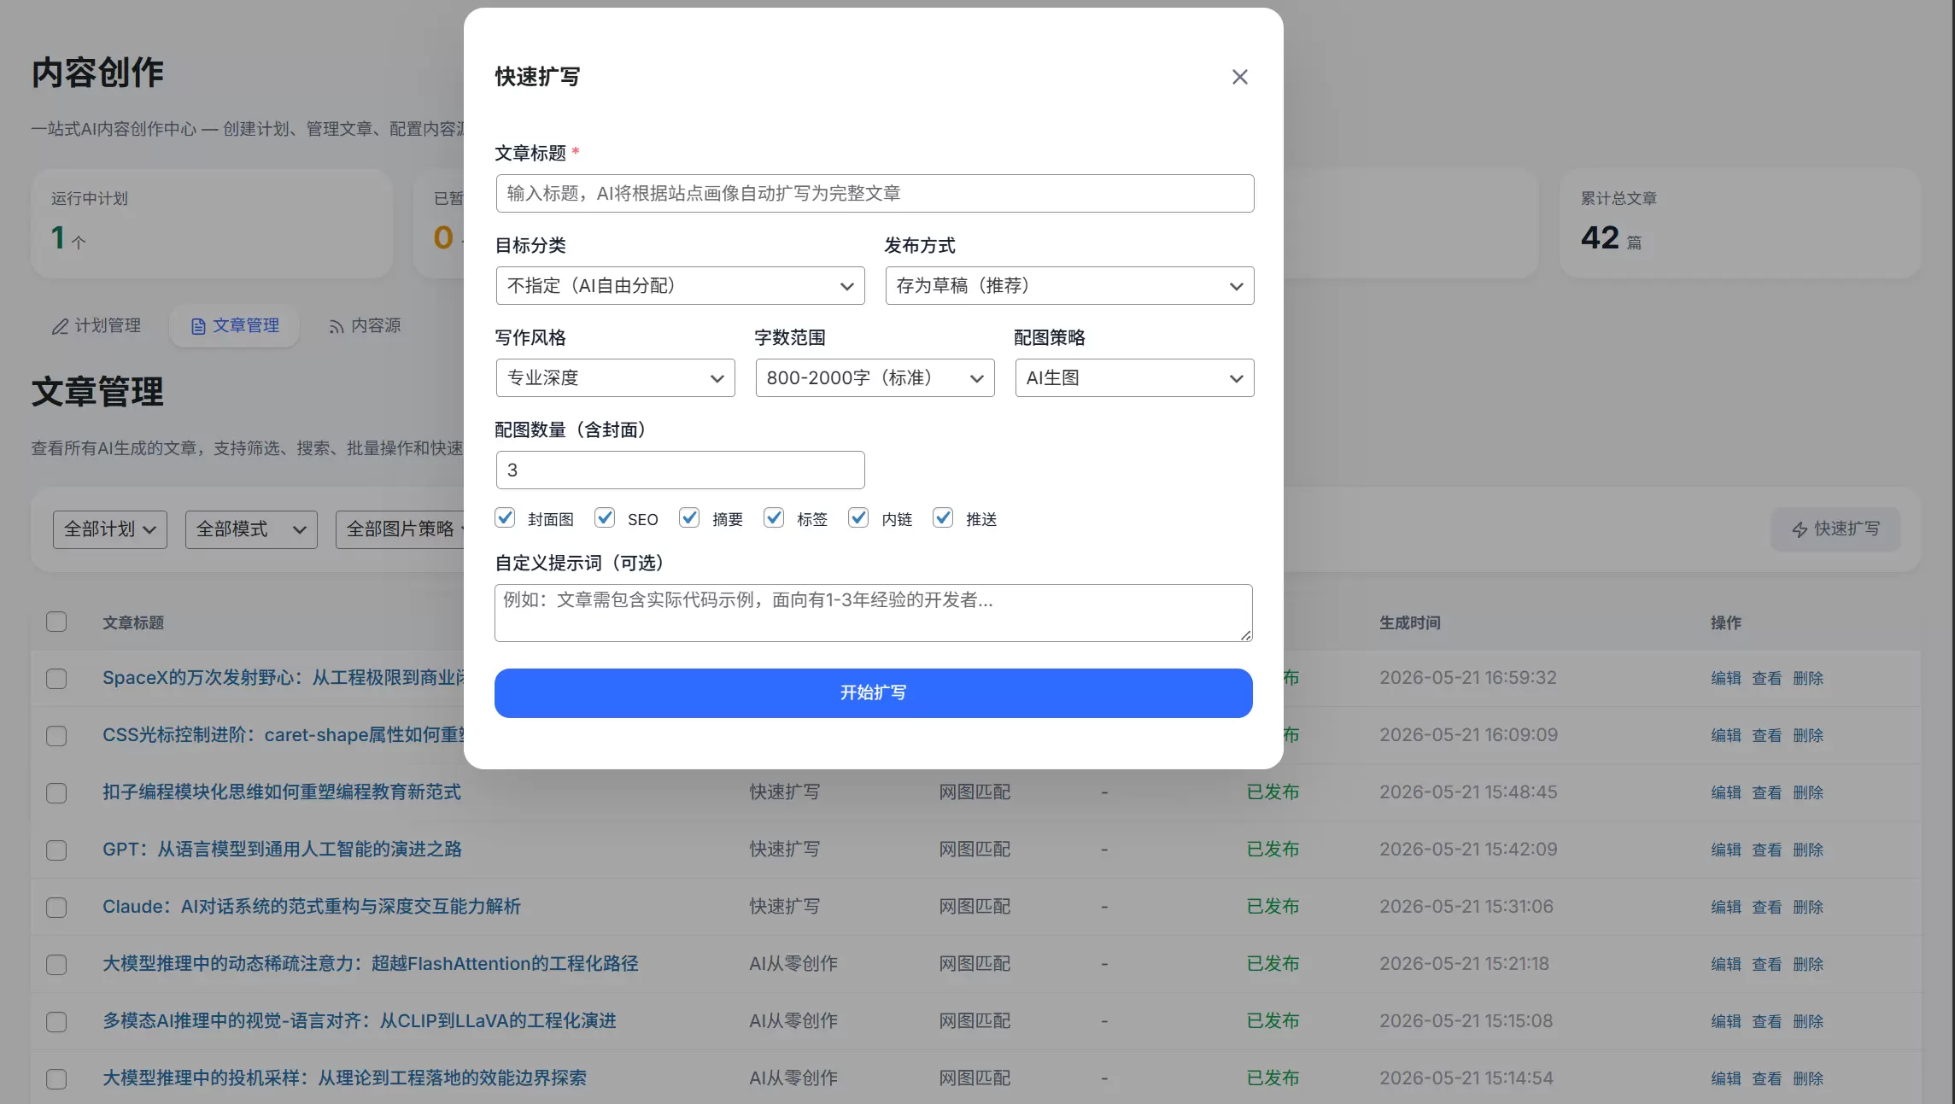Click 编辑 for the GPT article
Viewport: 1955px width, 1104px height.
coord(1726,850)
